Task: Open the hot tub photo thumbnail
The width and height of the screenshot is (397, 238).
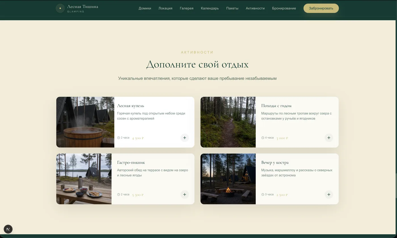Action: tap(85, 122)
